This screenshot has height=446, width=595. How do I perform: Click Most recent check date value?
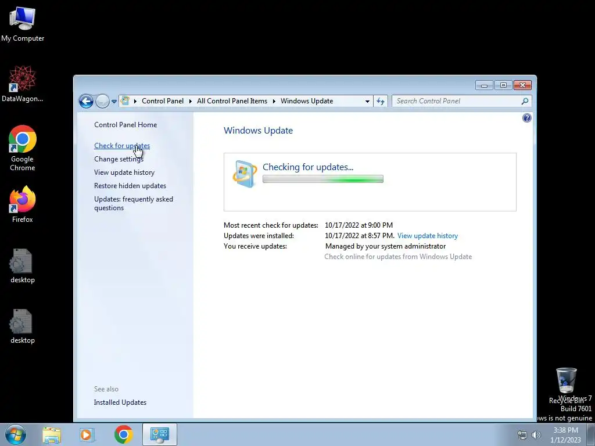[359, 225]
